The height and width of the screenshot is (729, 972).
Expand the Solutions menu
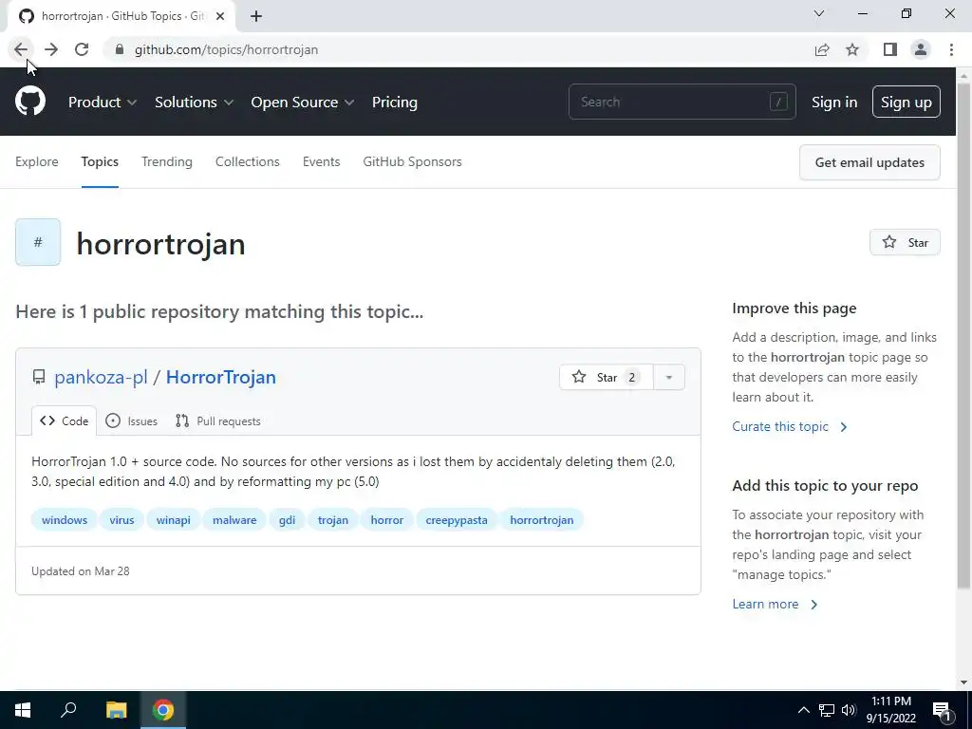[194, 103]
